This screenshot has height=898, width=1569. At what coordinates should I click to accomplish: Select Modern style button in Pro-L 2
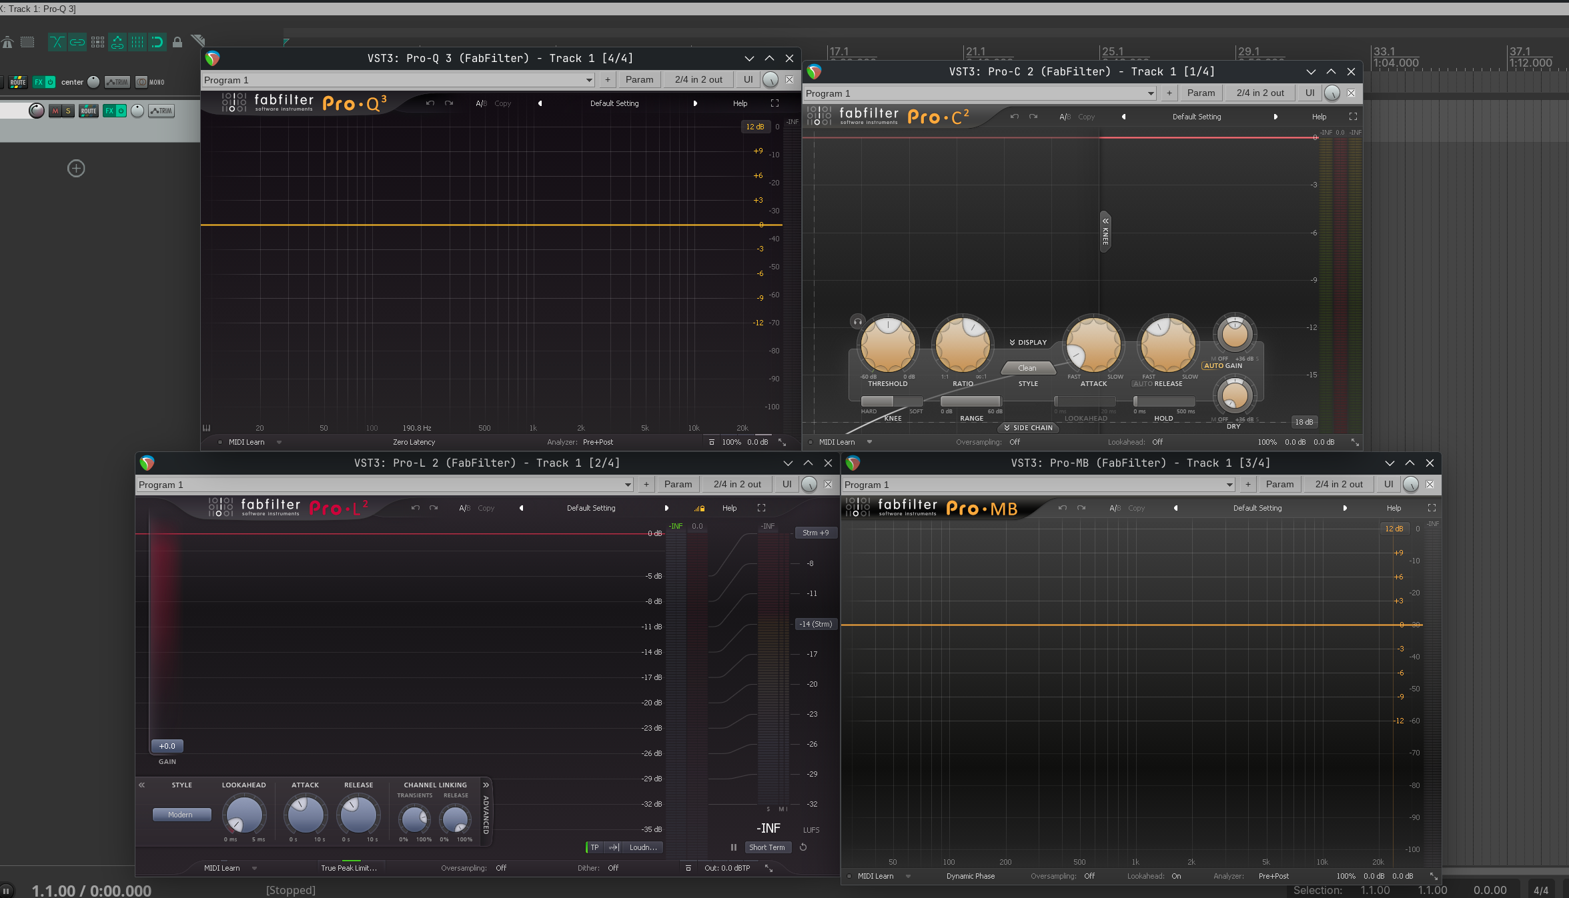(x=182, y=815)
